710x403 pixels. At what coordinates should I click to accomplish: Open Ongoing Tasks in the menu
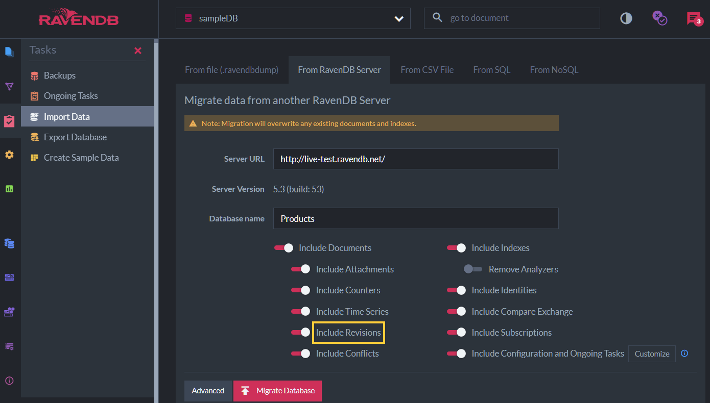87,96
